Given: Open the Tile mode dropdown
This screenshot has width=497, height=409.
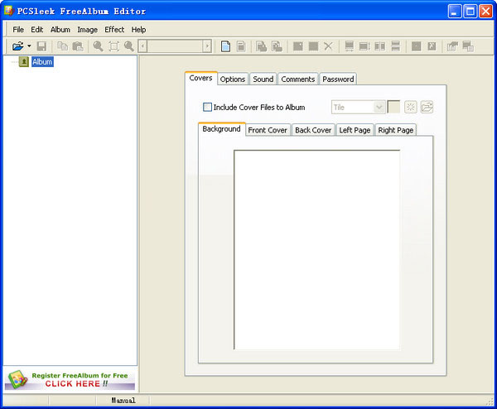Looking at the screenshot, I should click(379, 107).
